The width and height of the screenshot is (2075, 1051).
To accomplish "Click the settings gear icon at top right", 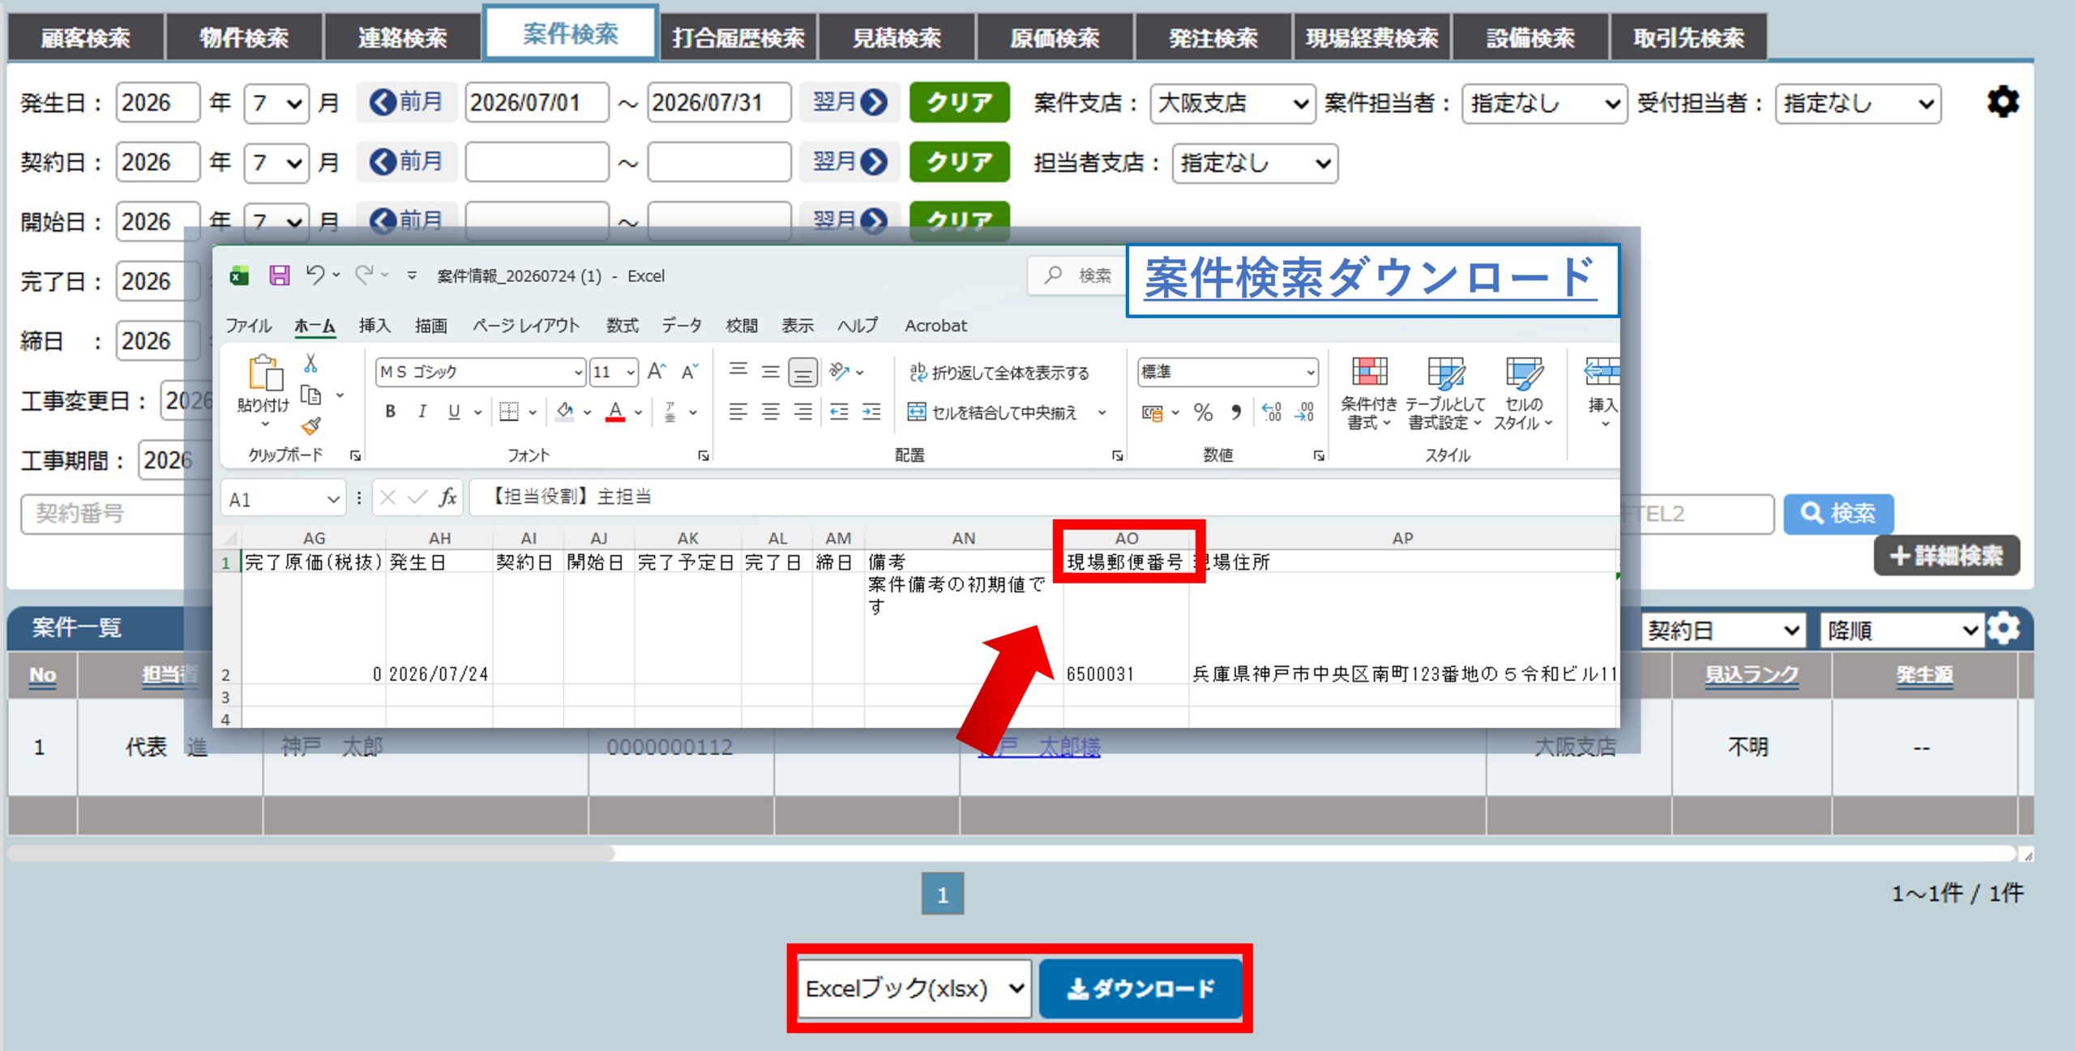I will pyautogui.click(x=2003, y=103).
